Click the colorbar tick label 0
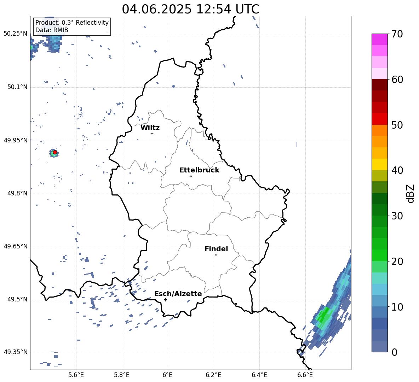Viewport: 419px width, 382px height. (395, 352)
